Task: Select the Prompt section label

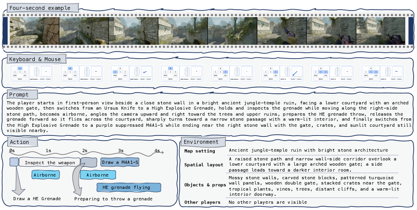Action: [x=21, y=95]
